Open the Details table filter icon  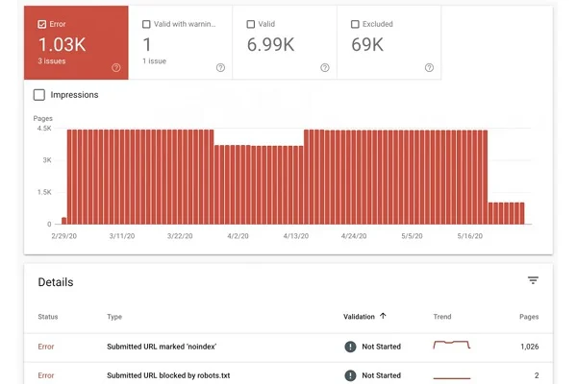pos(533,280)
